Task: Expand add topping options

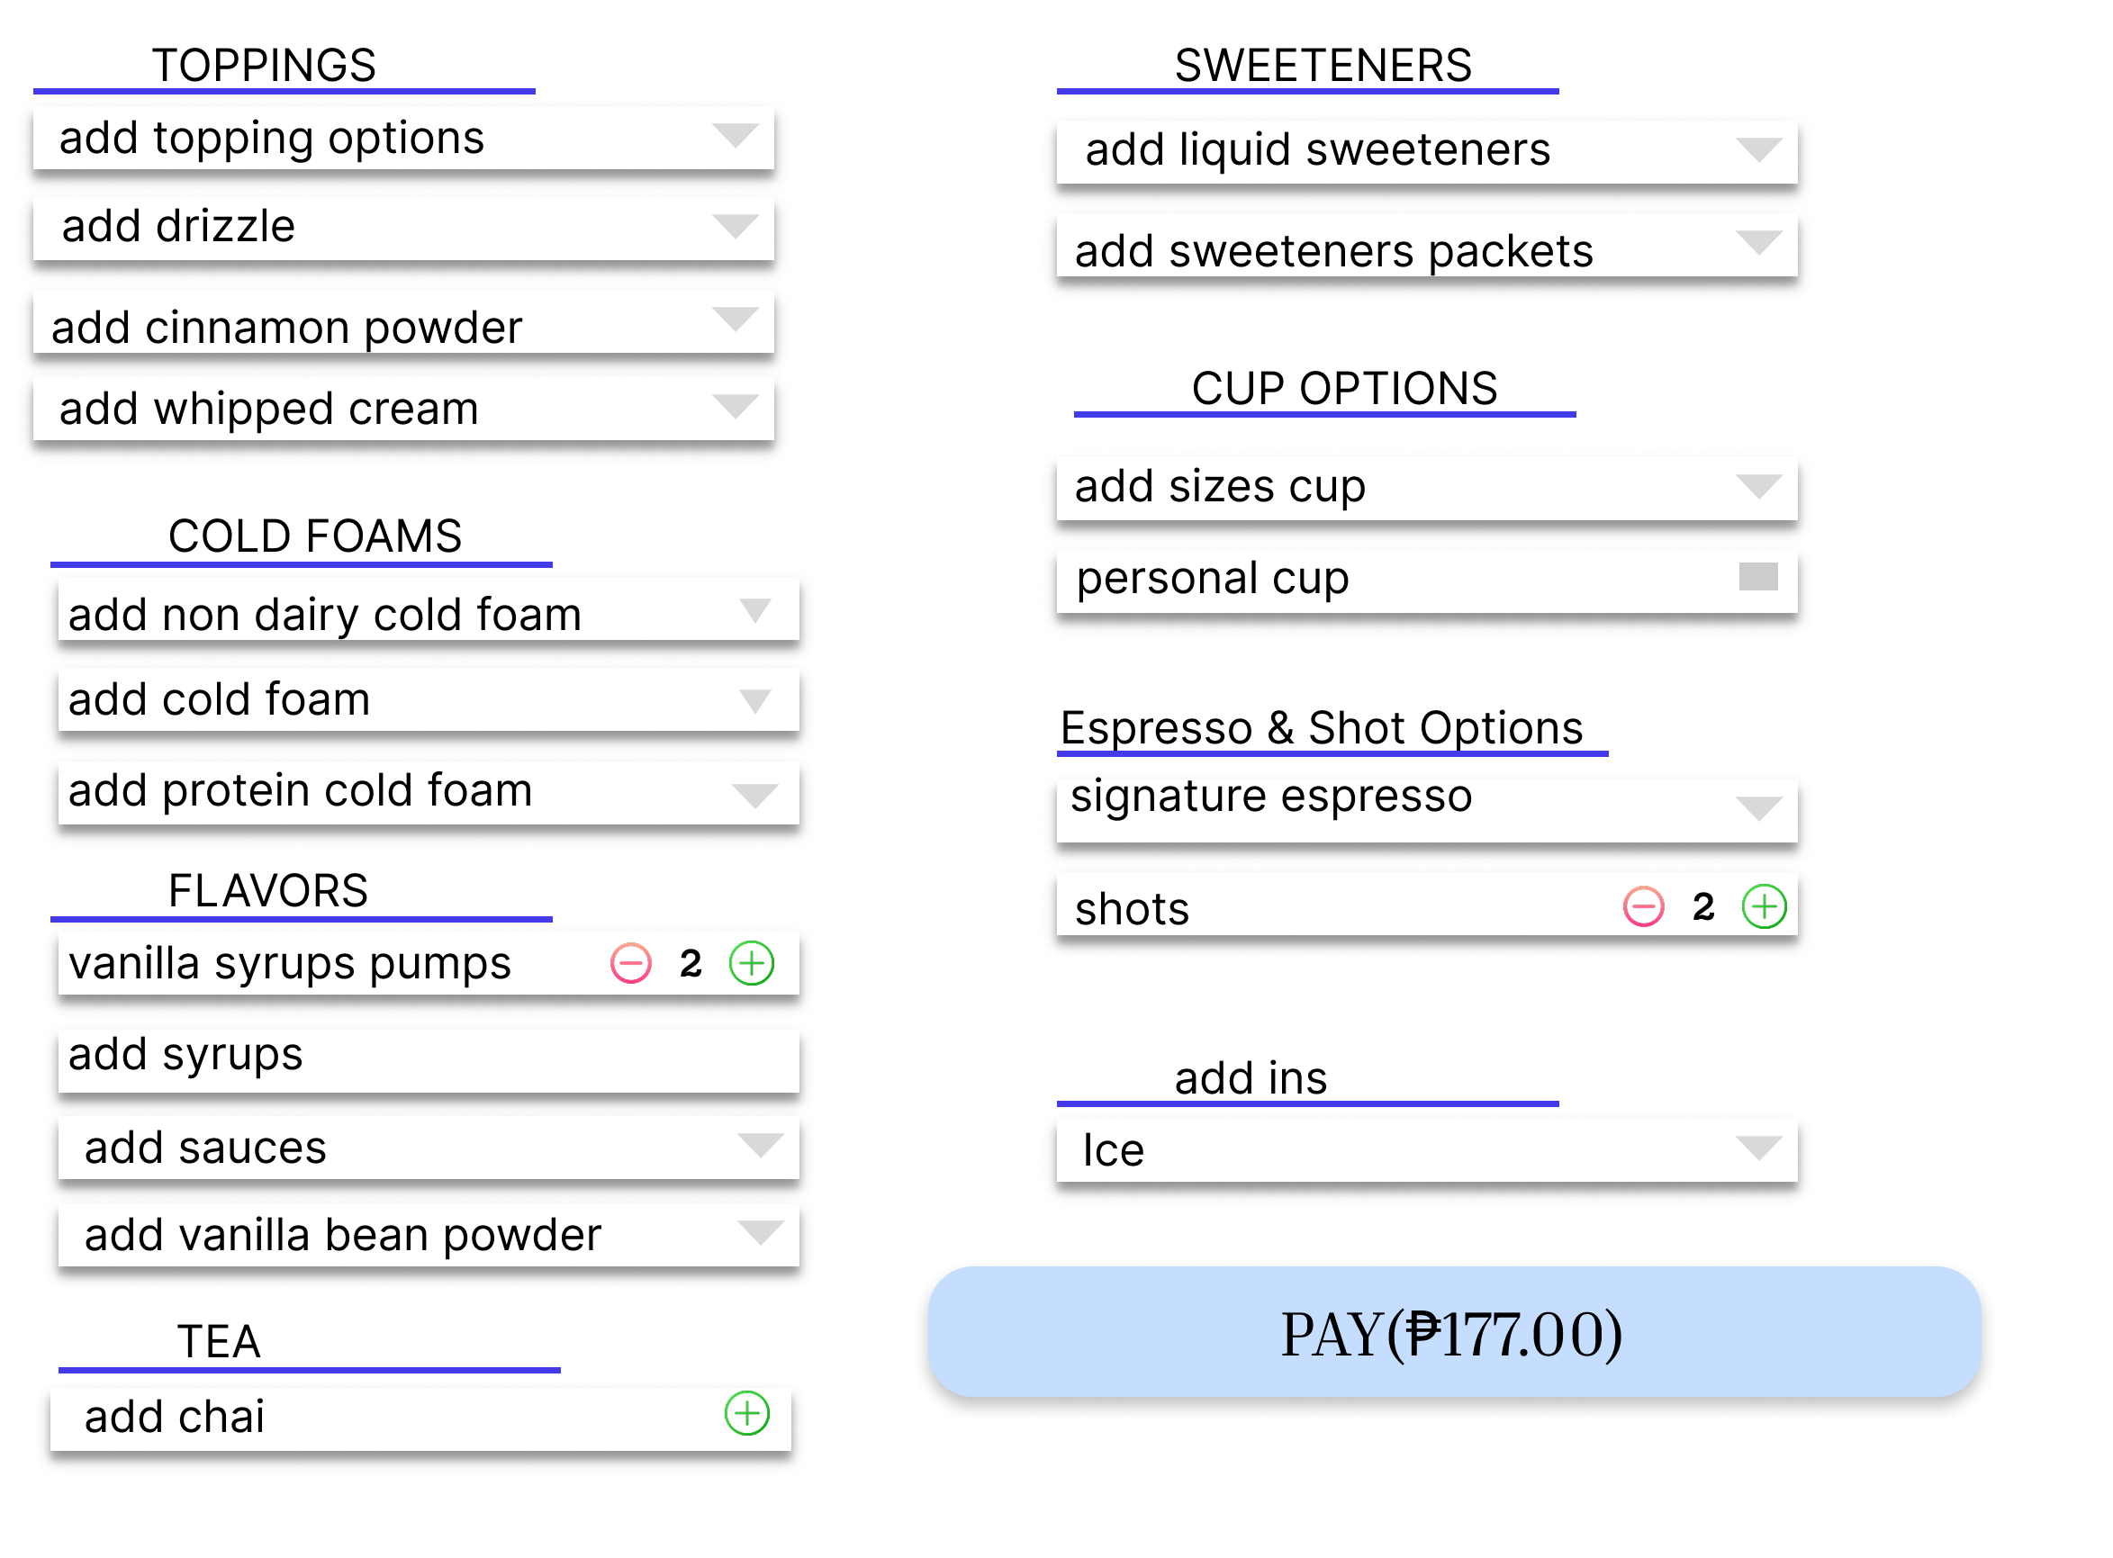Action: coord(736,137)
